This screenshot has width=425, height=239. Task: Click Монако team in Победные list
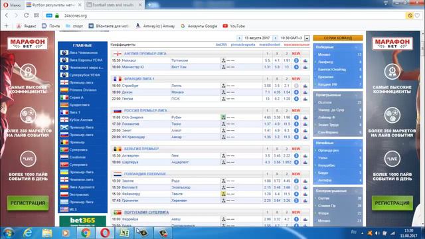324,54
